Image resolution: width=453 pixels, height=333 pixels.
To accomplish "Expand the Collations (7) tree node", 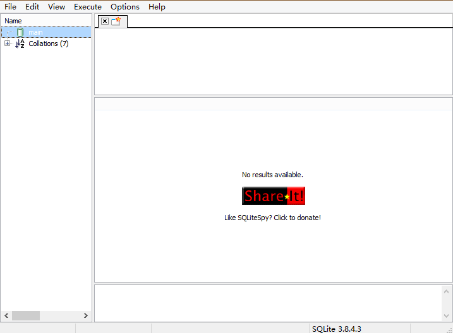I will (x=7, y=44).
